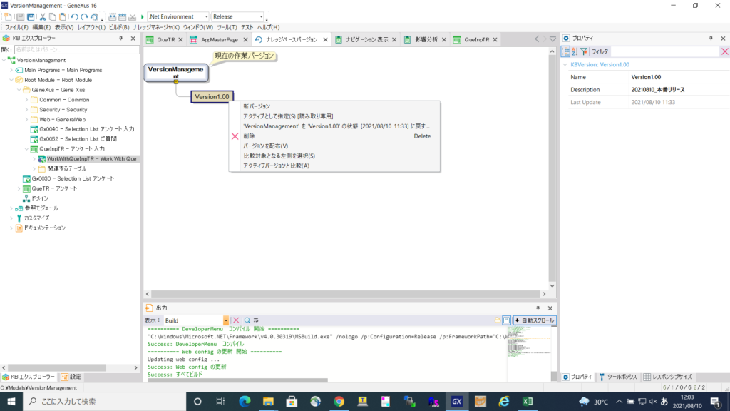The width and height of the screenshot is (730, 411).
Task: Open the ビルド(B) menu
Action: click(x=119, y=28)
